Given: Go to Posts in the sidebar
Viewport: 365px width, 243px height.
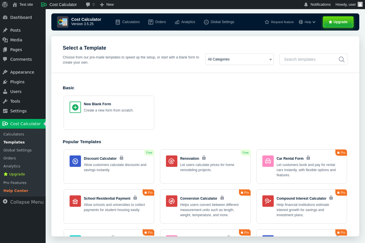Looking at the screenshot, I should (23, 30).
